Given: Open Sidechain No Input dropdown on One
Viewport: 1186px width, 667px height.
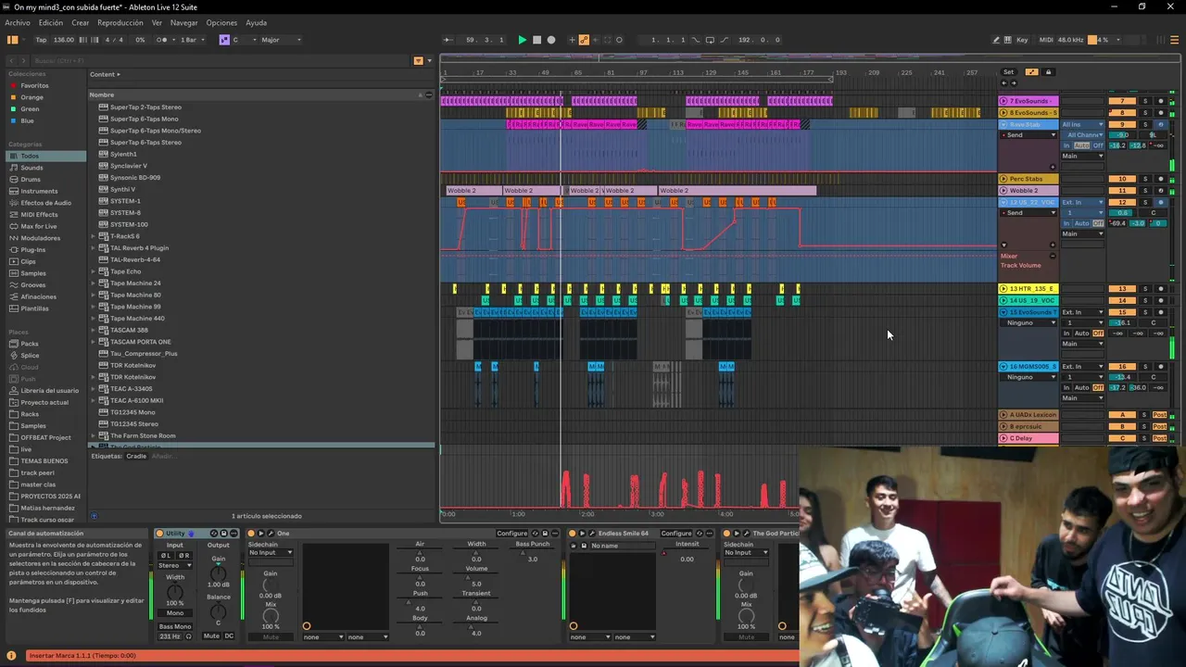Looking at the screenshot, I should tap(270, 553).
